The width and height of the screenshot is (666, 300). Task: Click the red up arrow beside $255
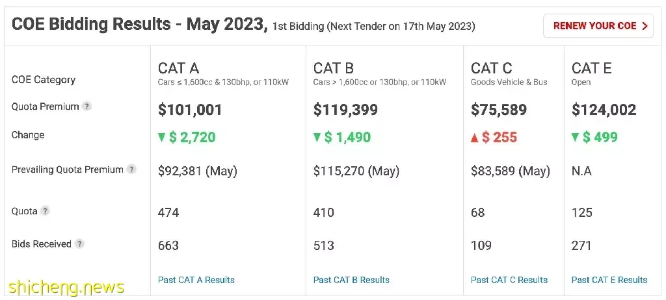click(x=475, y=138)
